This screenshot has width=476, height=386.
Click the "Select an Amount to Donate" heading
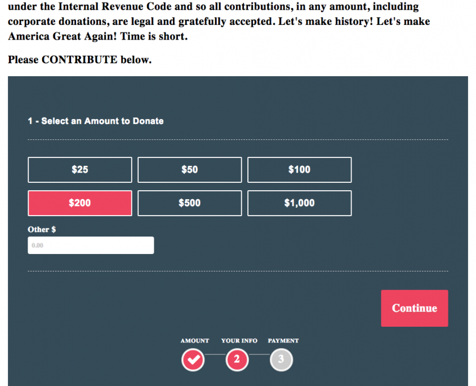pos(96,121)
